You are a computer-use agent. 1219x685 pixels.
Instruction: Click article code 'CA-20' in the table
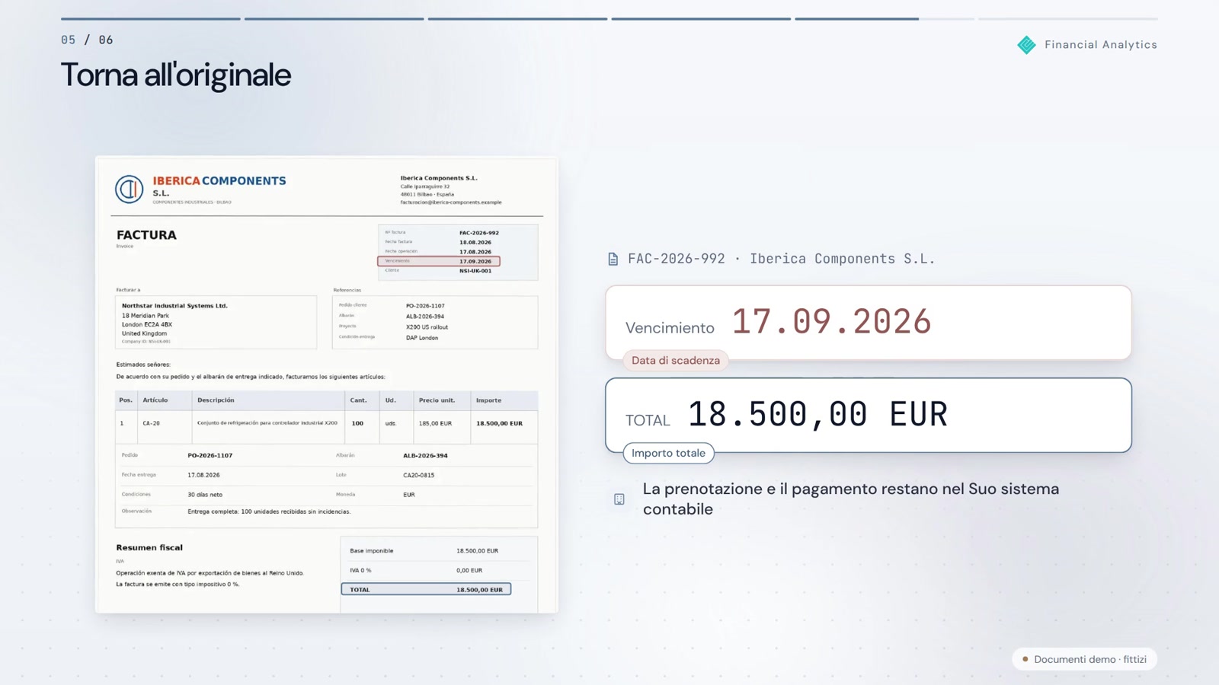pos(151,423)
